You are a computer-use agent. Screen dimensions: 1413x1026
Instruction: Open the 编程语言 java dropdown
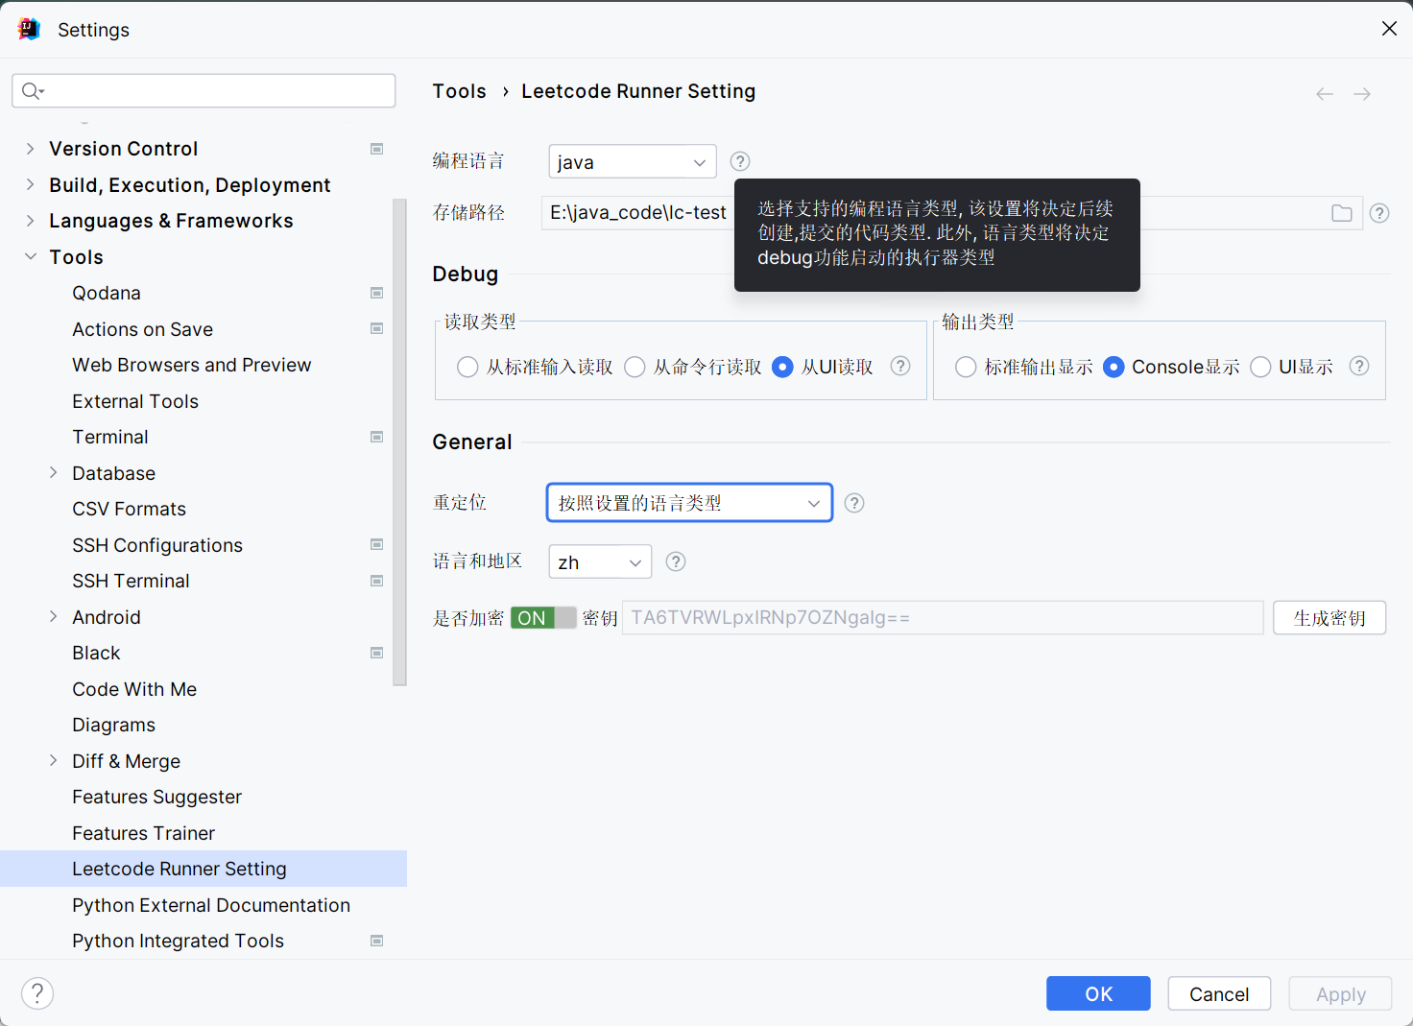click(633, 161)
